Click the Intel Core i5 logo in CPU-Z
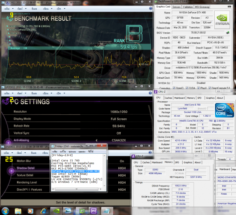 point(225,110)
